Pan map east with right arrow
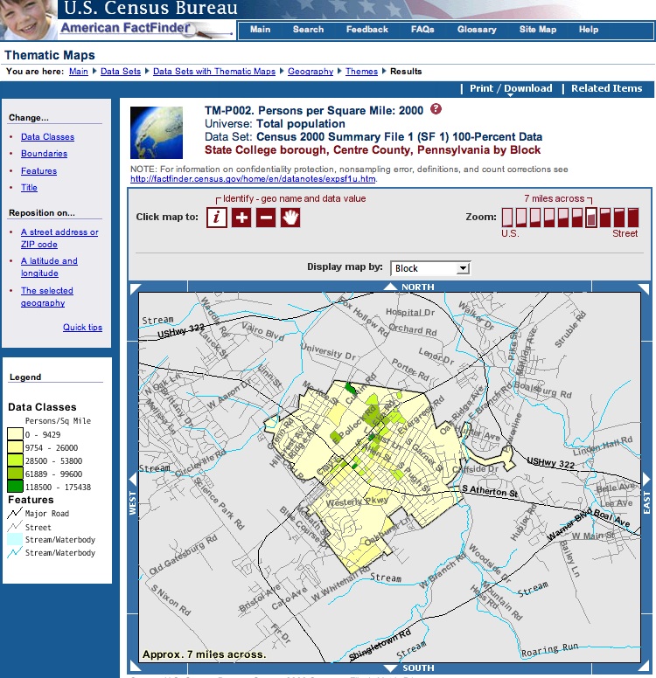This screenshot has width=656, height=678. coord(646,479)
